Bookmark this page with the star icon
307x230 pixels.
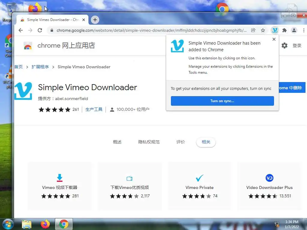tap(263, 30)
